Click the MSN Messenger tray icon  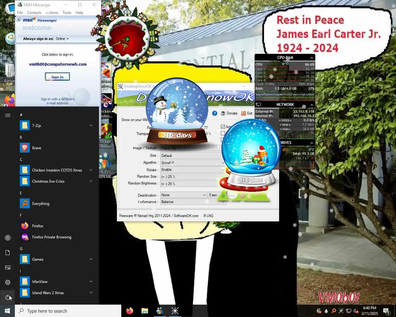point(319,311)
